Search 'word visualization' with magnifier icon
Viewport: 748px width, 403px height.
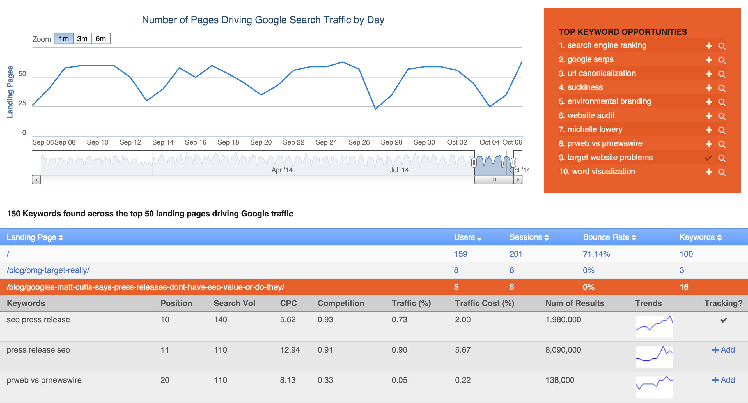click(x=722, y=172)
